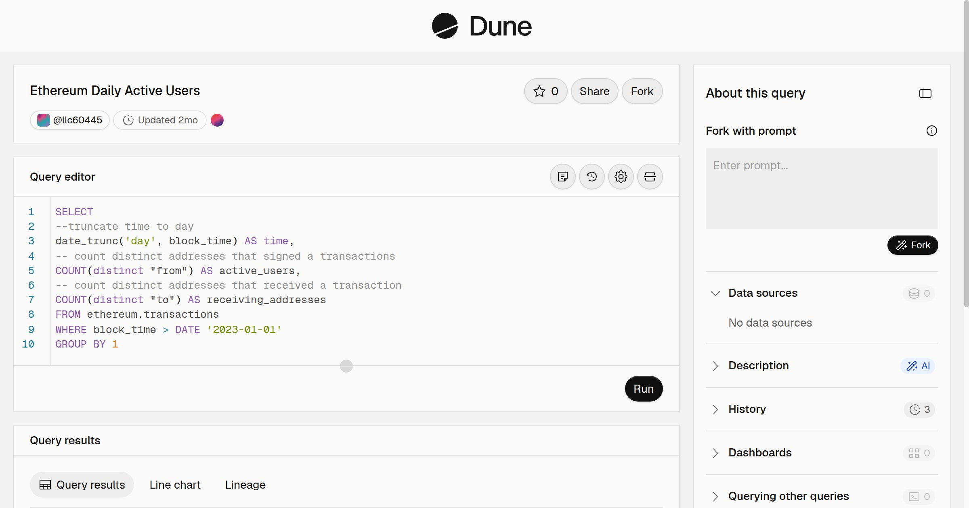Screen dimensions: 969x508
Task: Click the Data sources count badge
Action: coord(919,294)
